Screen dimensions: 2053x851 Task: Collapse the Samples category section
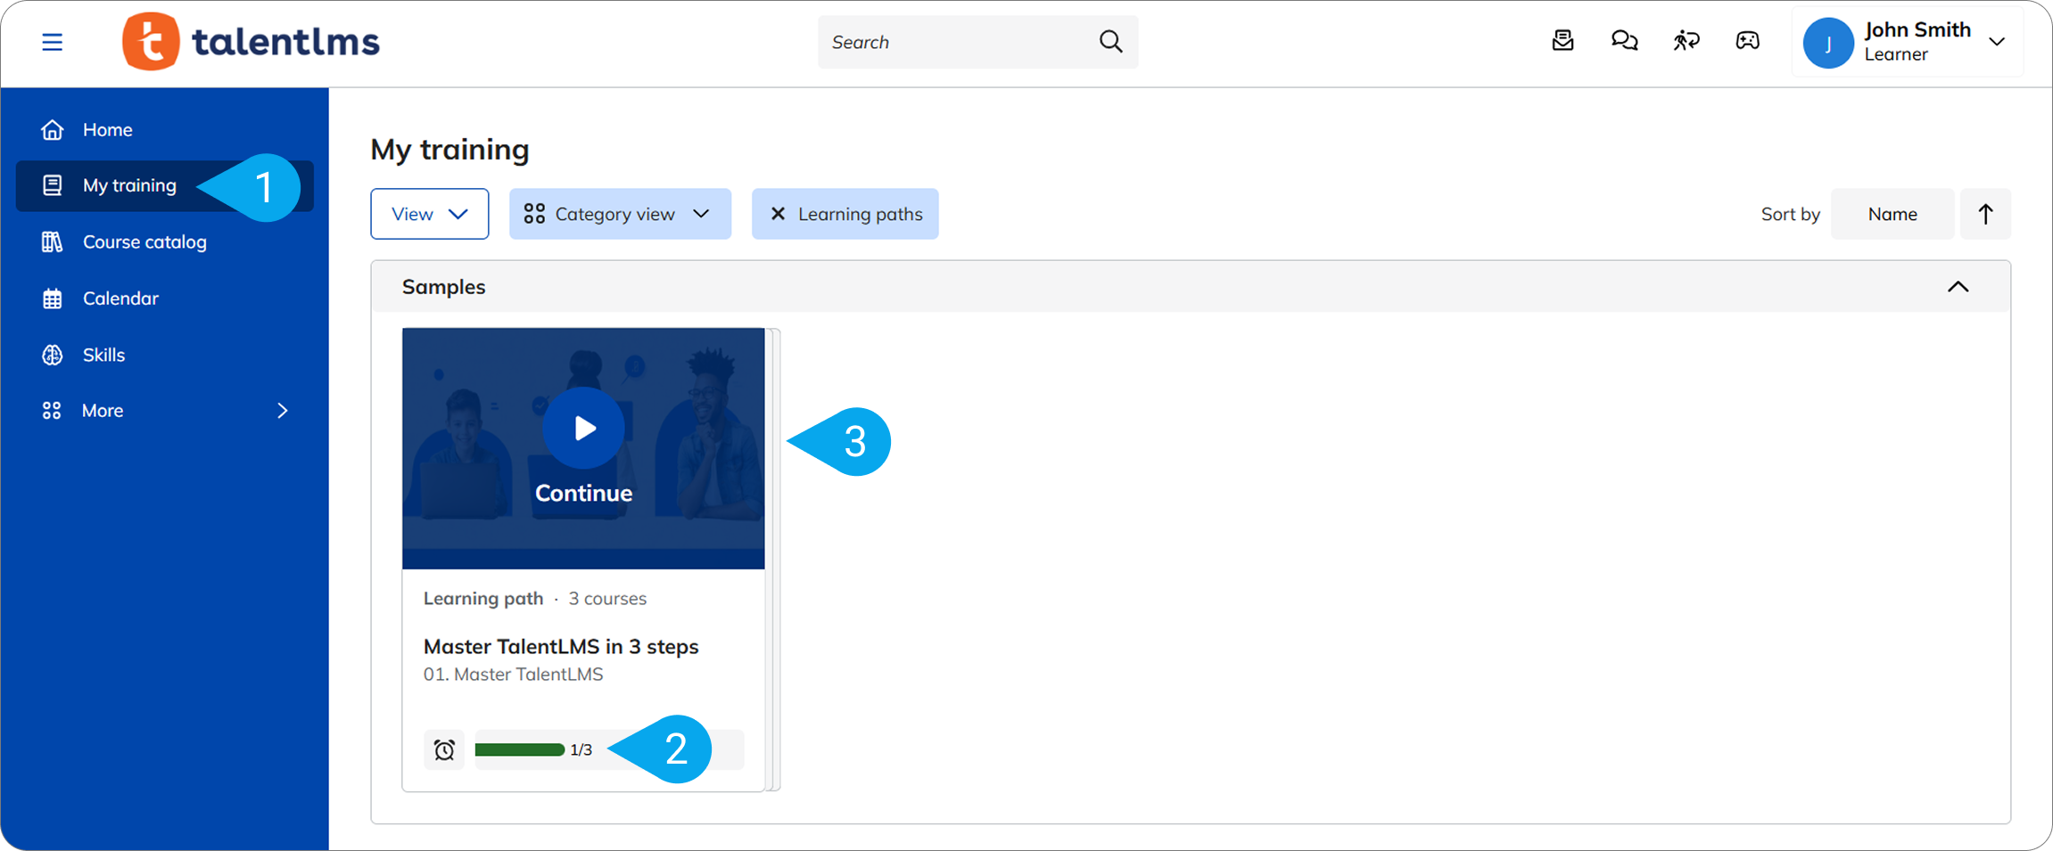(1958, 287)
